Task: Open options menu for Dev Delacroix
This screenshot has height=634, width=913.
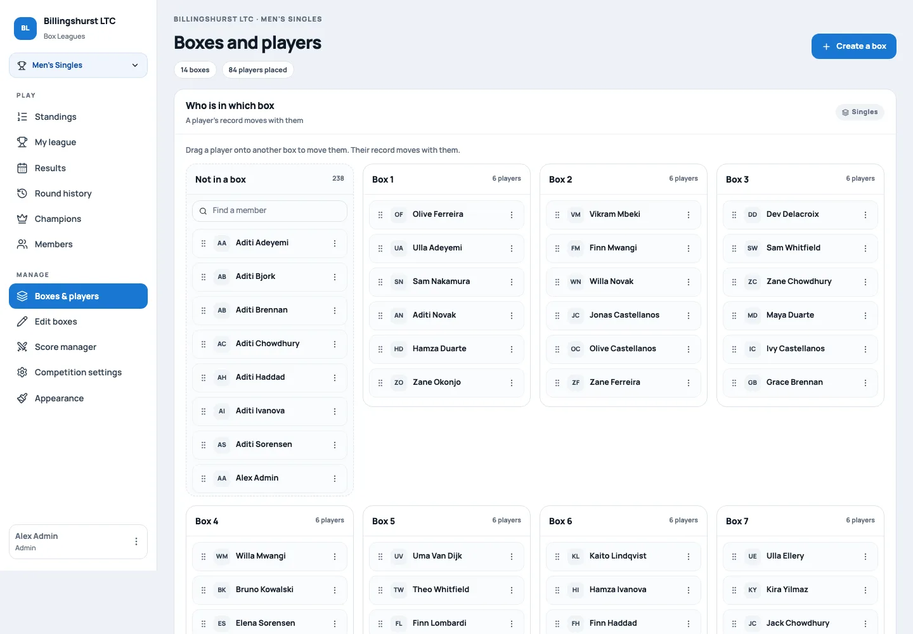Action: pyautogui.click(x=865, y=215)
